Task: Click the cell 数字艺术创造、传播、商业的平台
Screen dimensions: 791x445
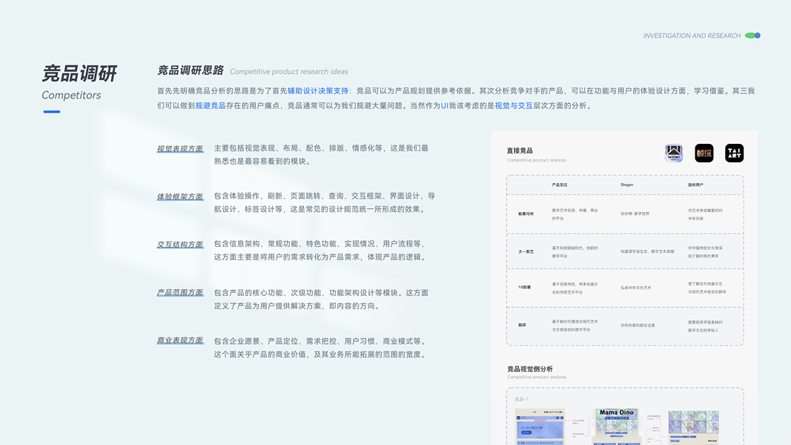Action: (x=575, y=214)
